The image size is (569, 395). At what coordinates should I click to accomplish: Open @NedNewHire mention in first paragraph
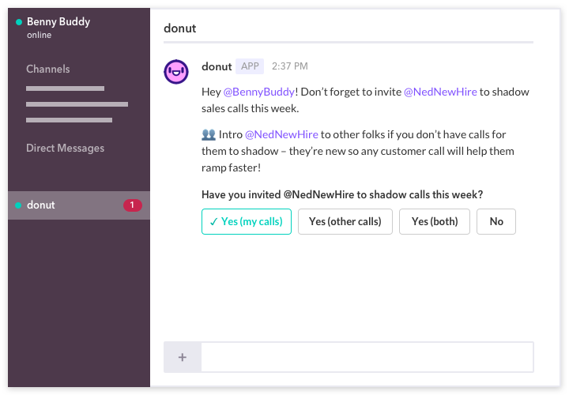pyautogui.click(x=440, y=92)
